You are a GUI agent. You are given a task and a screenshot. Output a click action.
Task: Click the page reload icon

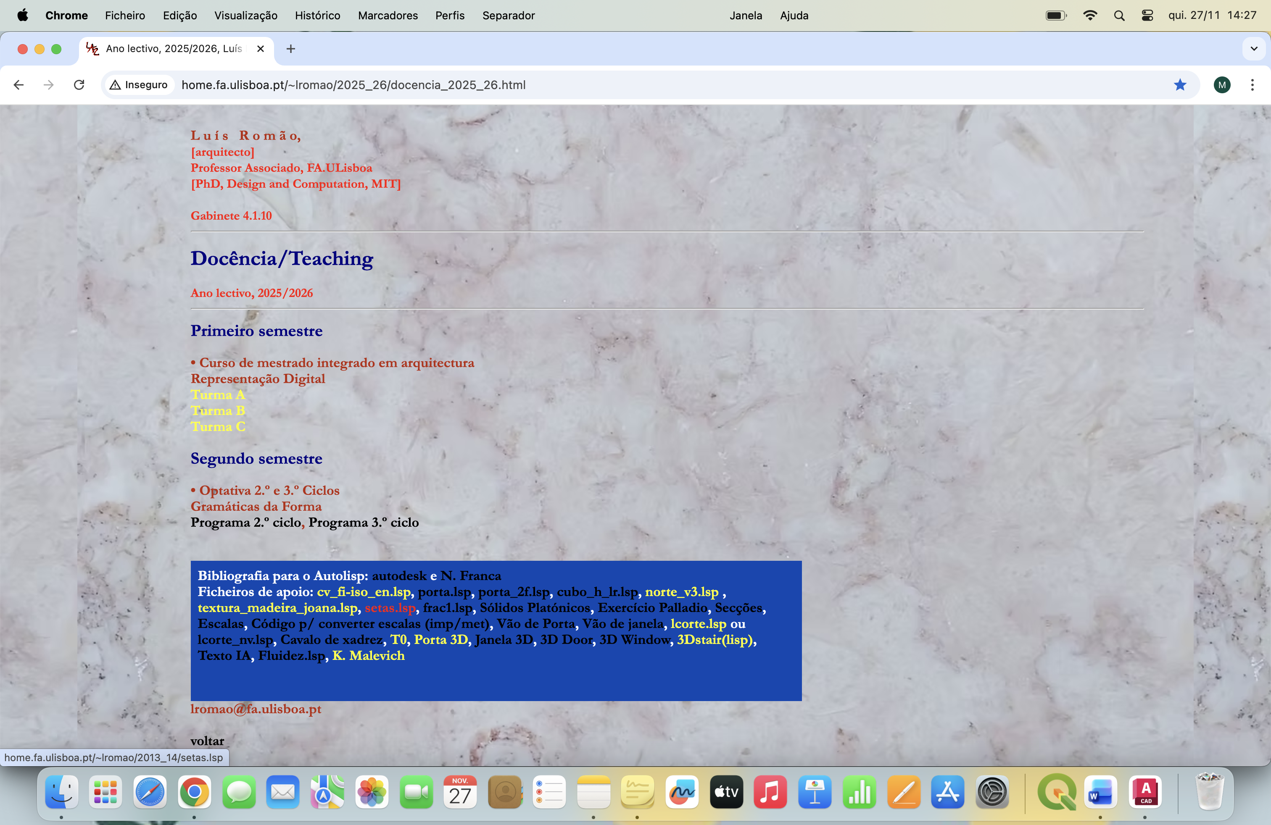click(79, 85)
